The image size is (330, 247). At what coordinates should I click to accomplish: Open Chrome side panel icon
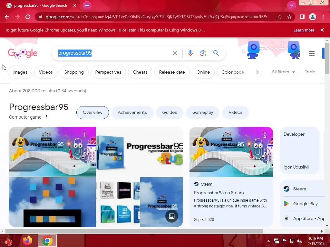coord(302,17)
